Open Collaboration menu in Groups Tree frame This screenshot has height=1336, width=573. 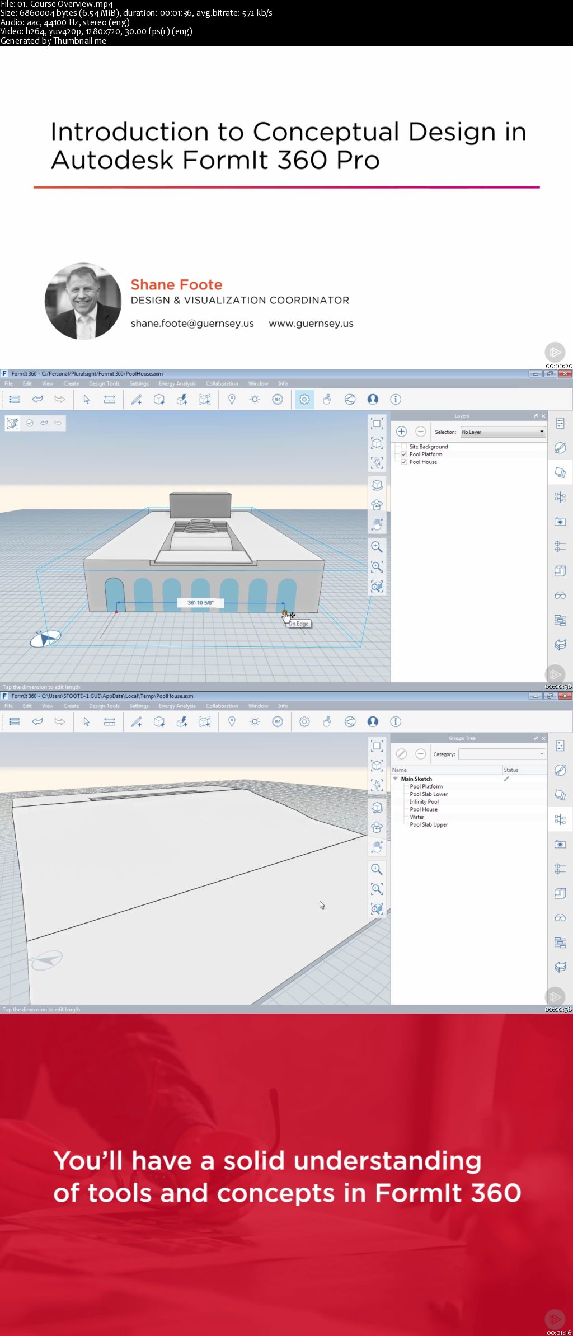coord(222,706)
